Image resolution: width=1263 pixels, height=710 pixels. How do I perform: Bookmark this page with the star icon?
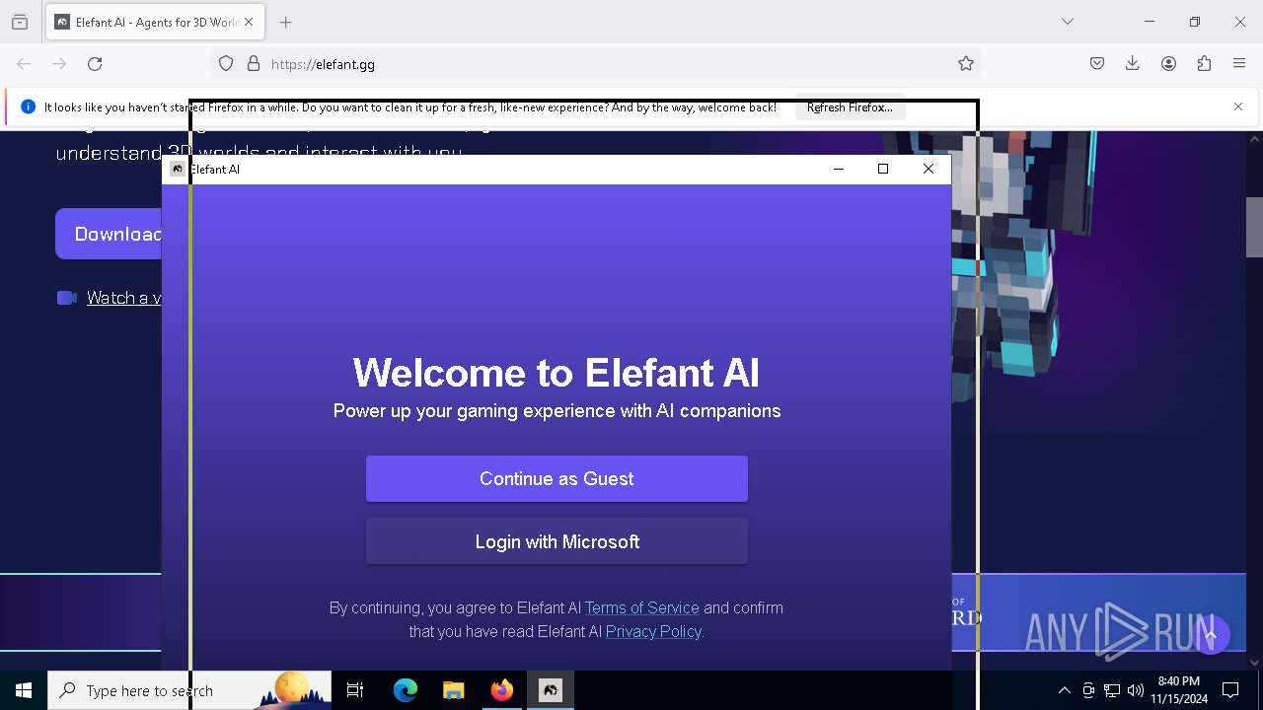(966, 64)
